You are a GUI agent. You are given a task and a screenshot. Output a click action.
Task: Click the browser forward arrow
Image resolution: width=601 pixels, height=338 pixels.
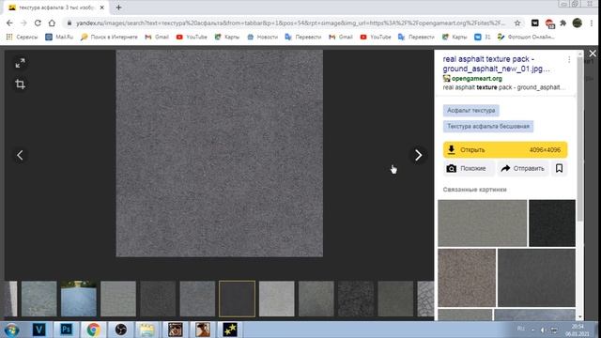click(x=23, y=23)
